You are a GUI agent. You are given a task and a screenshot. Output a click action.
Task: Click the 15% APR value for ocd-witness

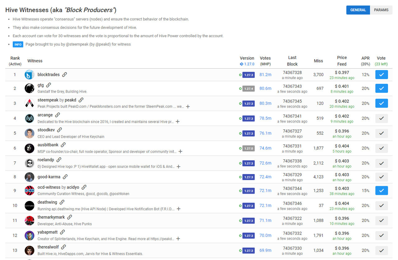366,191
